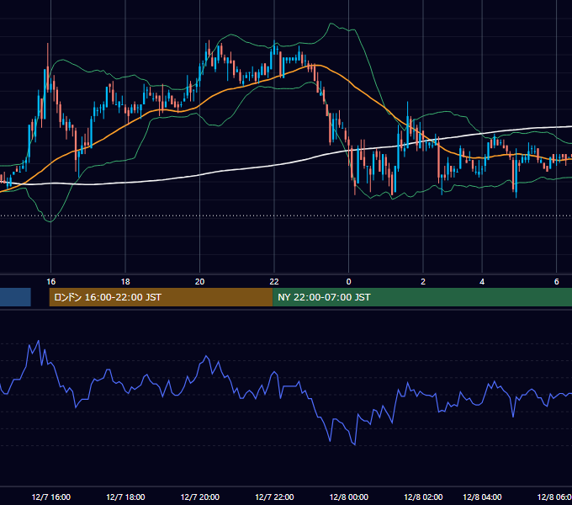Click the 12/7 16:00 date label
The height and width of the screenshot is (505, 572).
pyautogui.click(x=51, y=497)
